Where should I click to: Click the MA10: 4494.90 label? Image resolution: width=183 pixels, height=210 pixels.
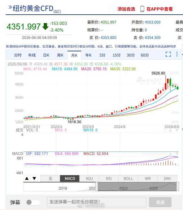click(65, 69)
